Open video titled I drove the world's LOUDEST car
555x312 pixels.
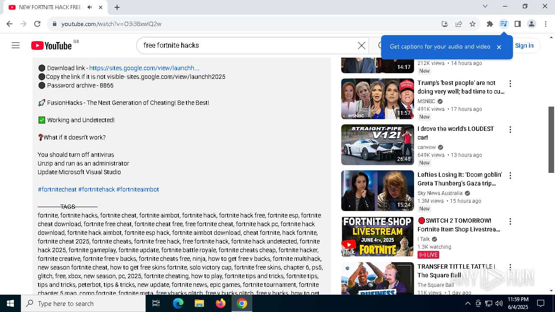pyautogui.click(x=456, y=133)
